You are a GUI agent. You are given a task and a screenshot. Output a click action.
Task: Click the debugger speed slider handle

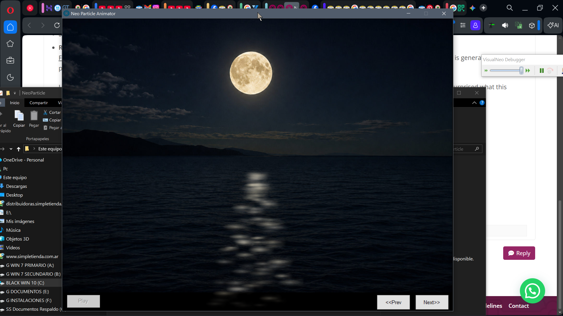click(521, 71)
